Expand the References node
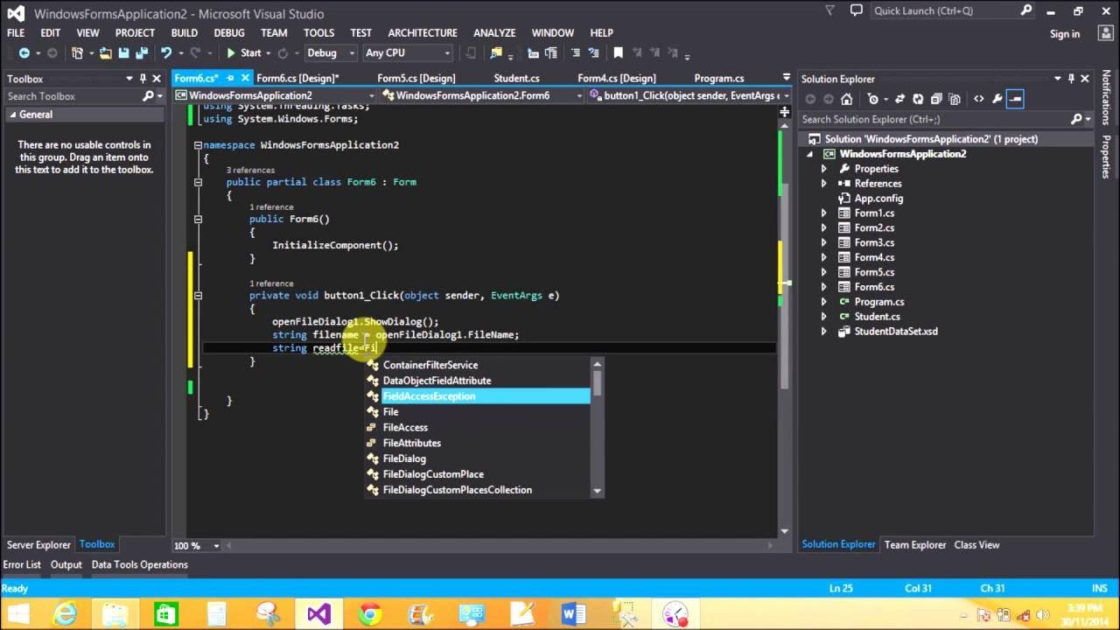The width and height of the screenshot is (1120, 630). click(823, 184)
